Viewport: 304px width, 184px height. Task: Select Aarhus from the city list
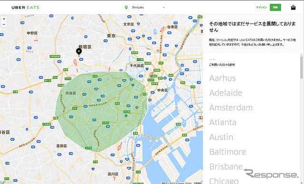[223, 78]
